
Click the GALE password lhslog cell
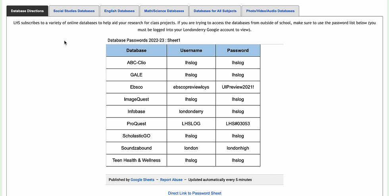pyautogui.click(x=238, y=75)
